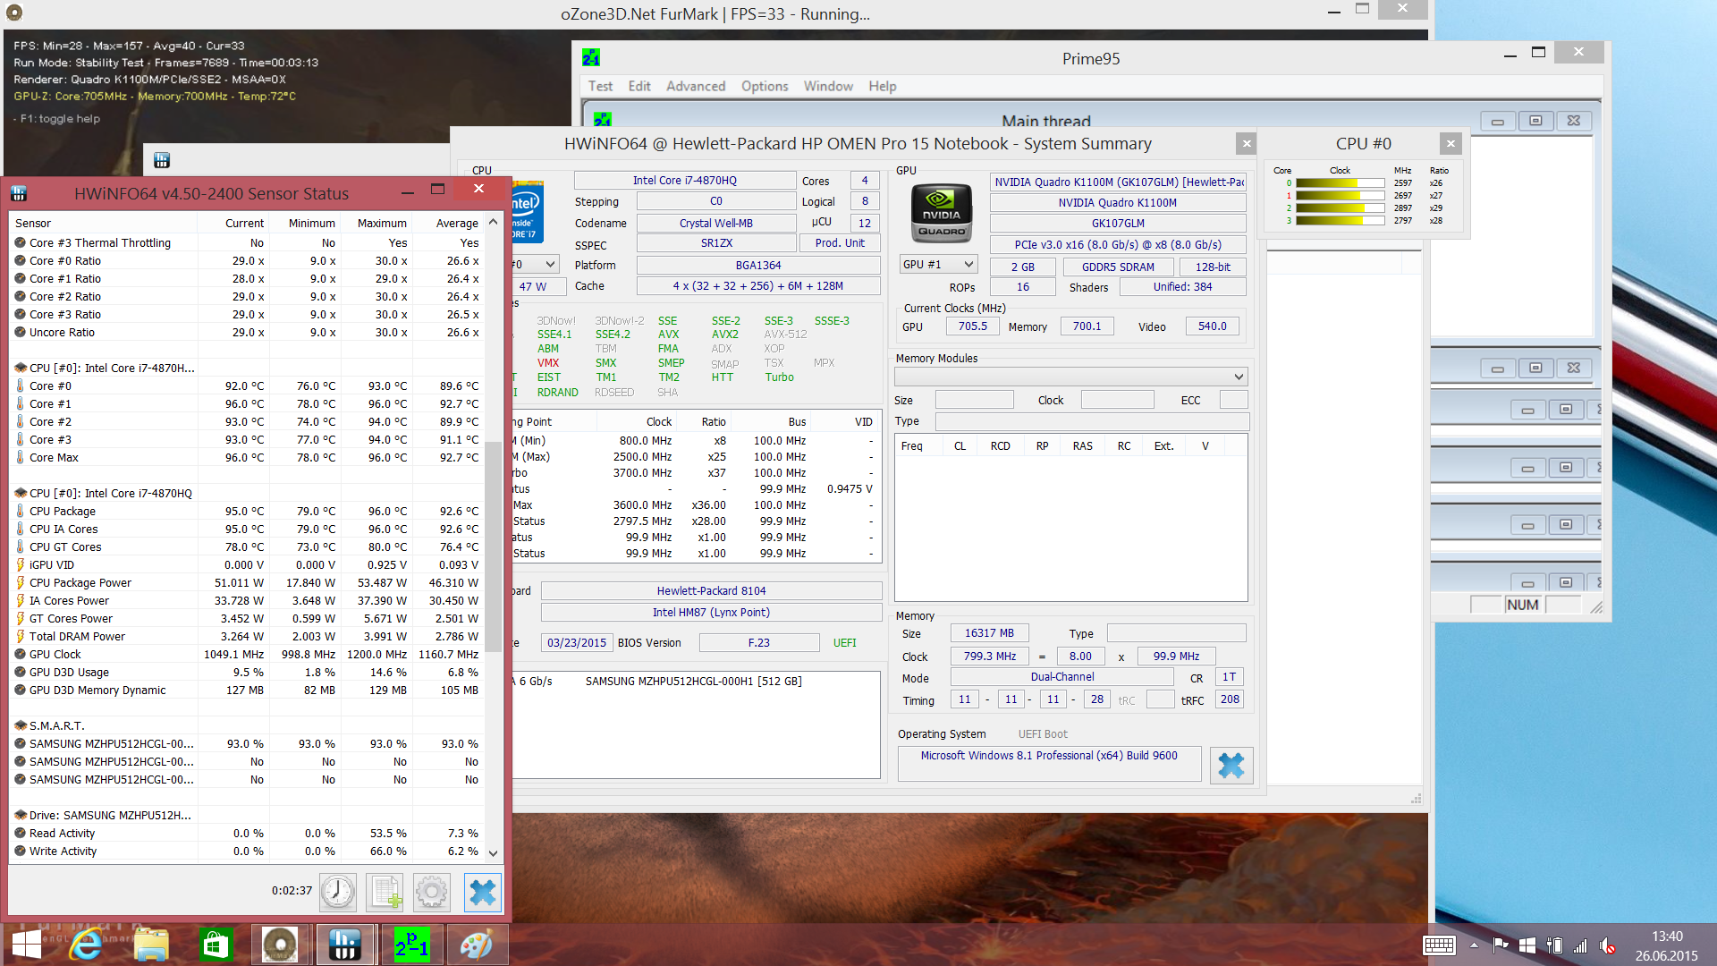Click Core 0 clock bar in CPU #0 window
The width and height of the screenshot is (1717, 966).
pos(1339,183)
